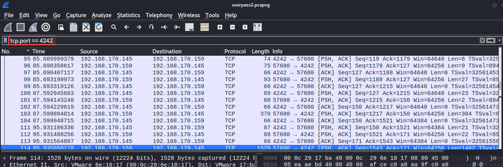
Task: Sort by the Time column header
Action: 55,51
